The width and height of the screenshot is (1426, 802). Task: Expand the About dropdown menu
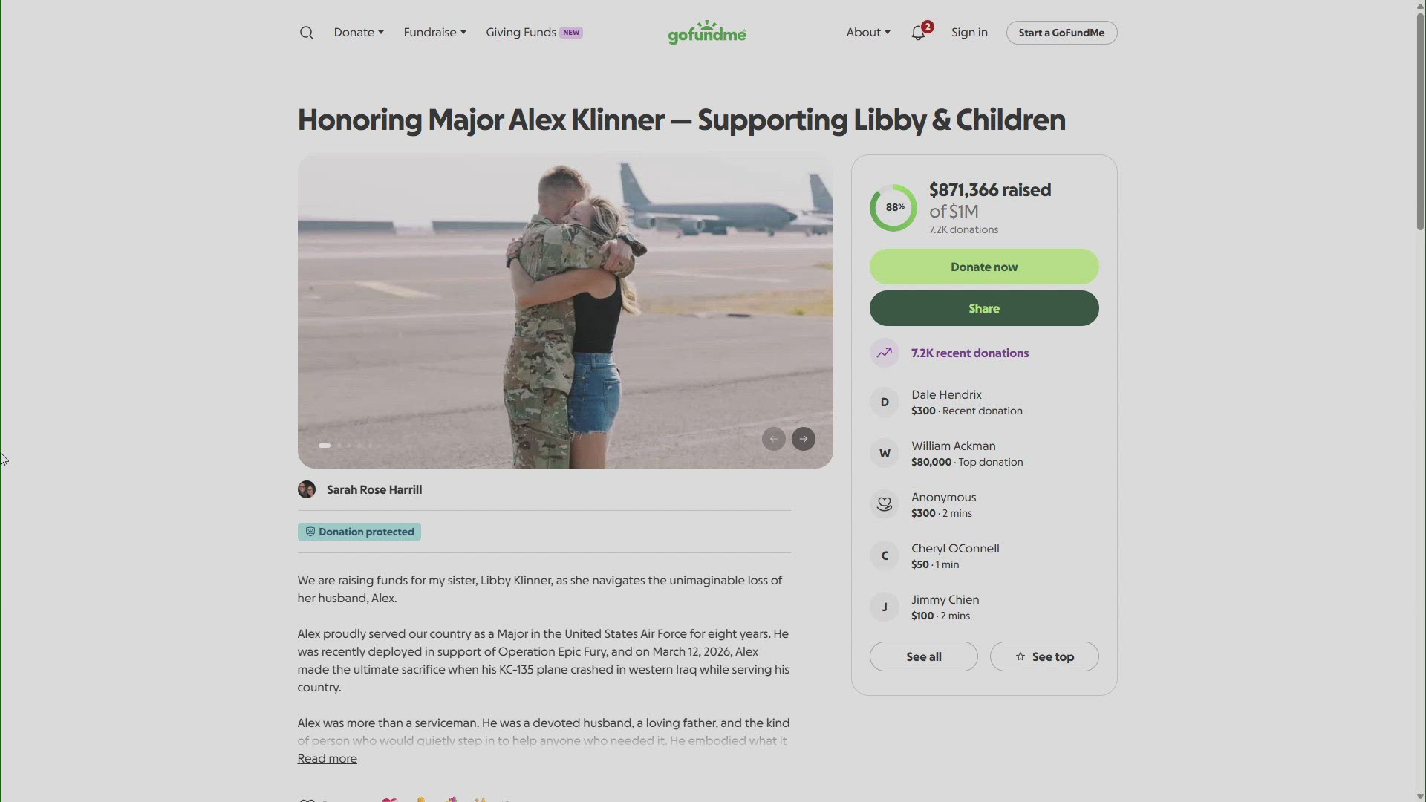pos(867,33)
